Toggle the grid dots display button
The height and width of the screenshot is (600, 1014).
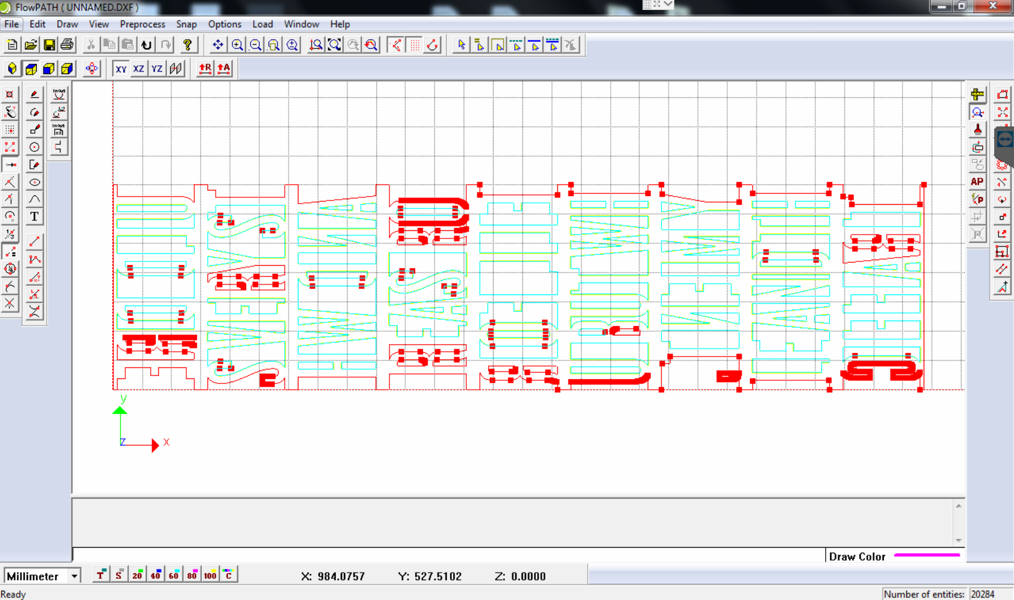pyautogui.click(x=414, y=45)
